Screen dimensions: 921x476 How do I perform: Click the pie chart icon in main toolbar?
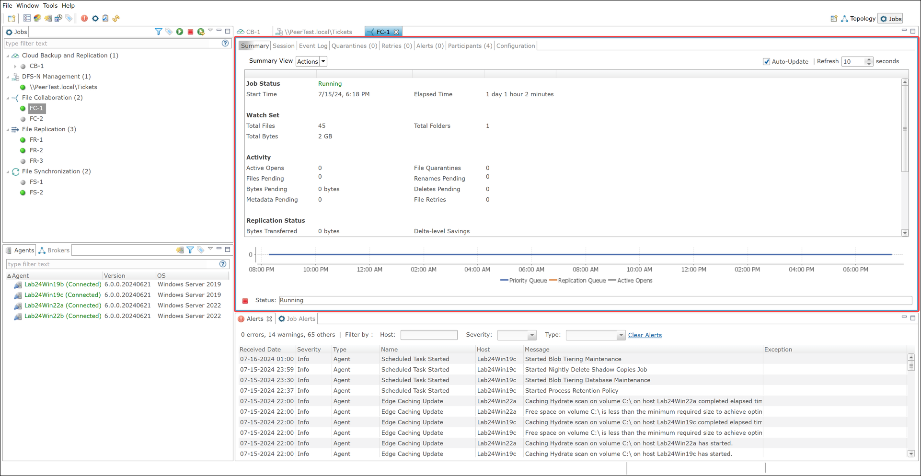click(x=37, y=18)
